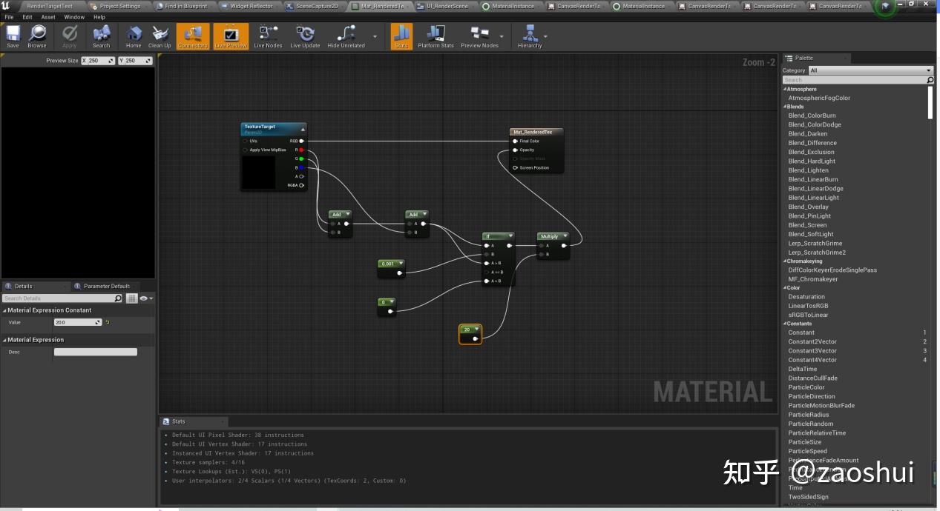Open the Window menu

tap(74, 17)
